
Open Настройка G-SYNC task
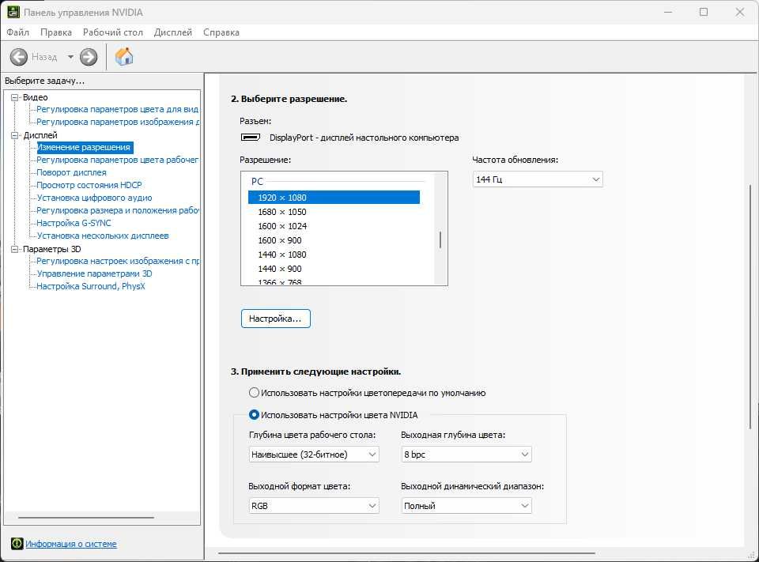(74, 223)
